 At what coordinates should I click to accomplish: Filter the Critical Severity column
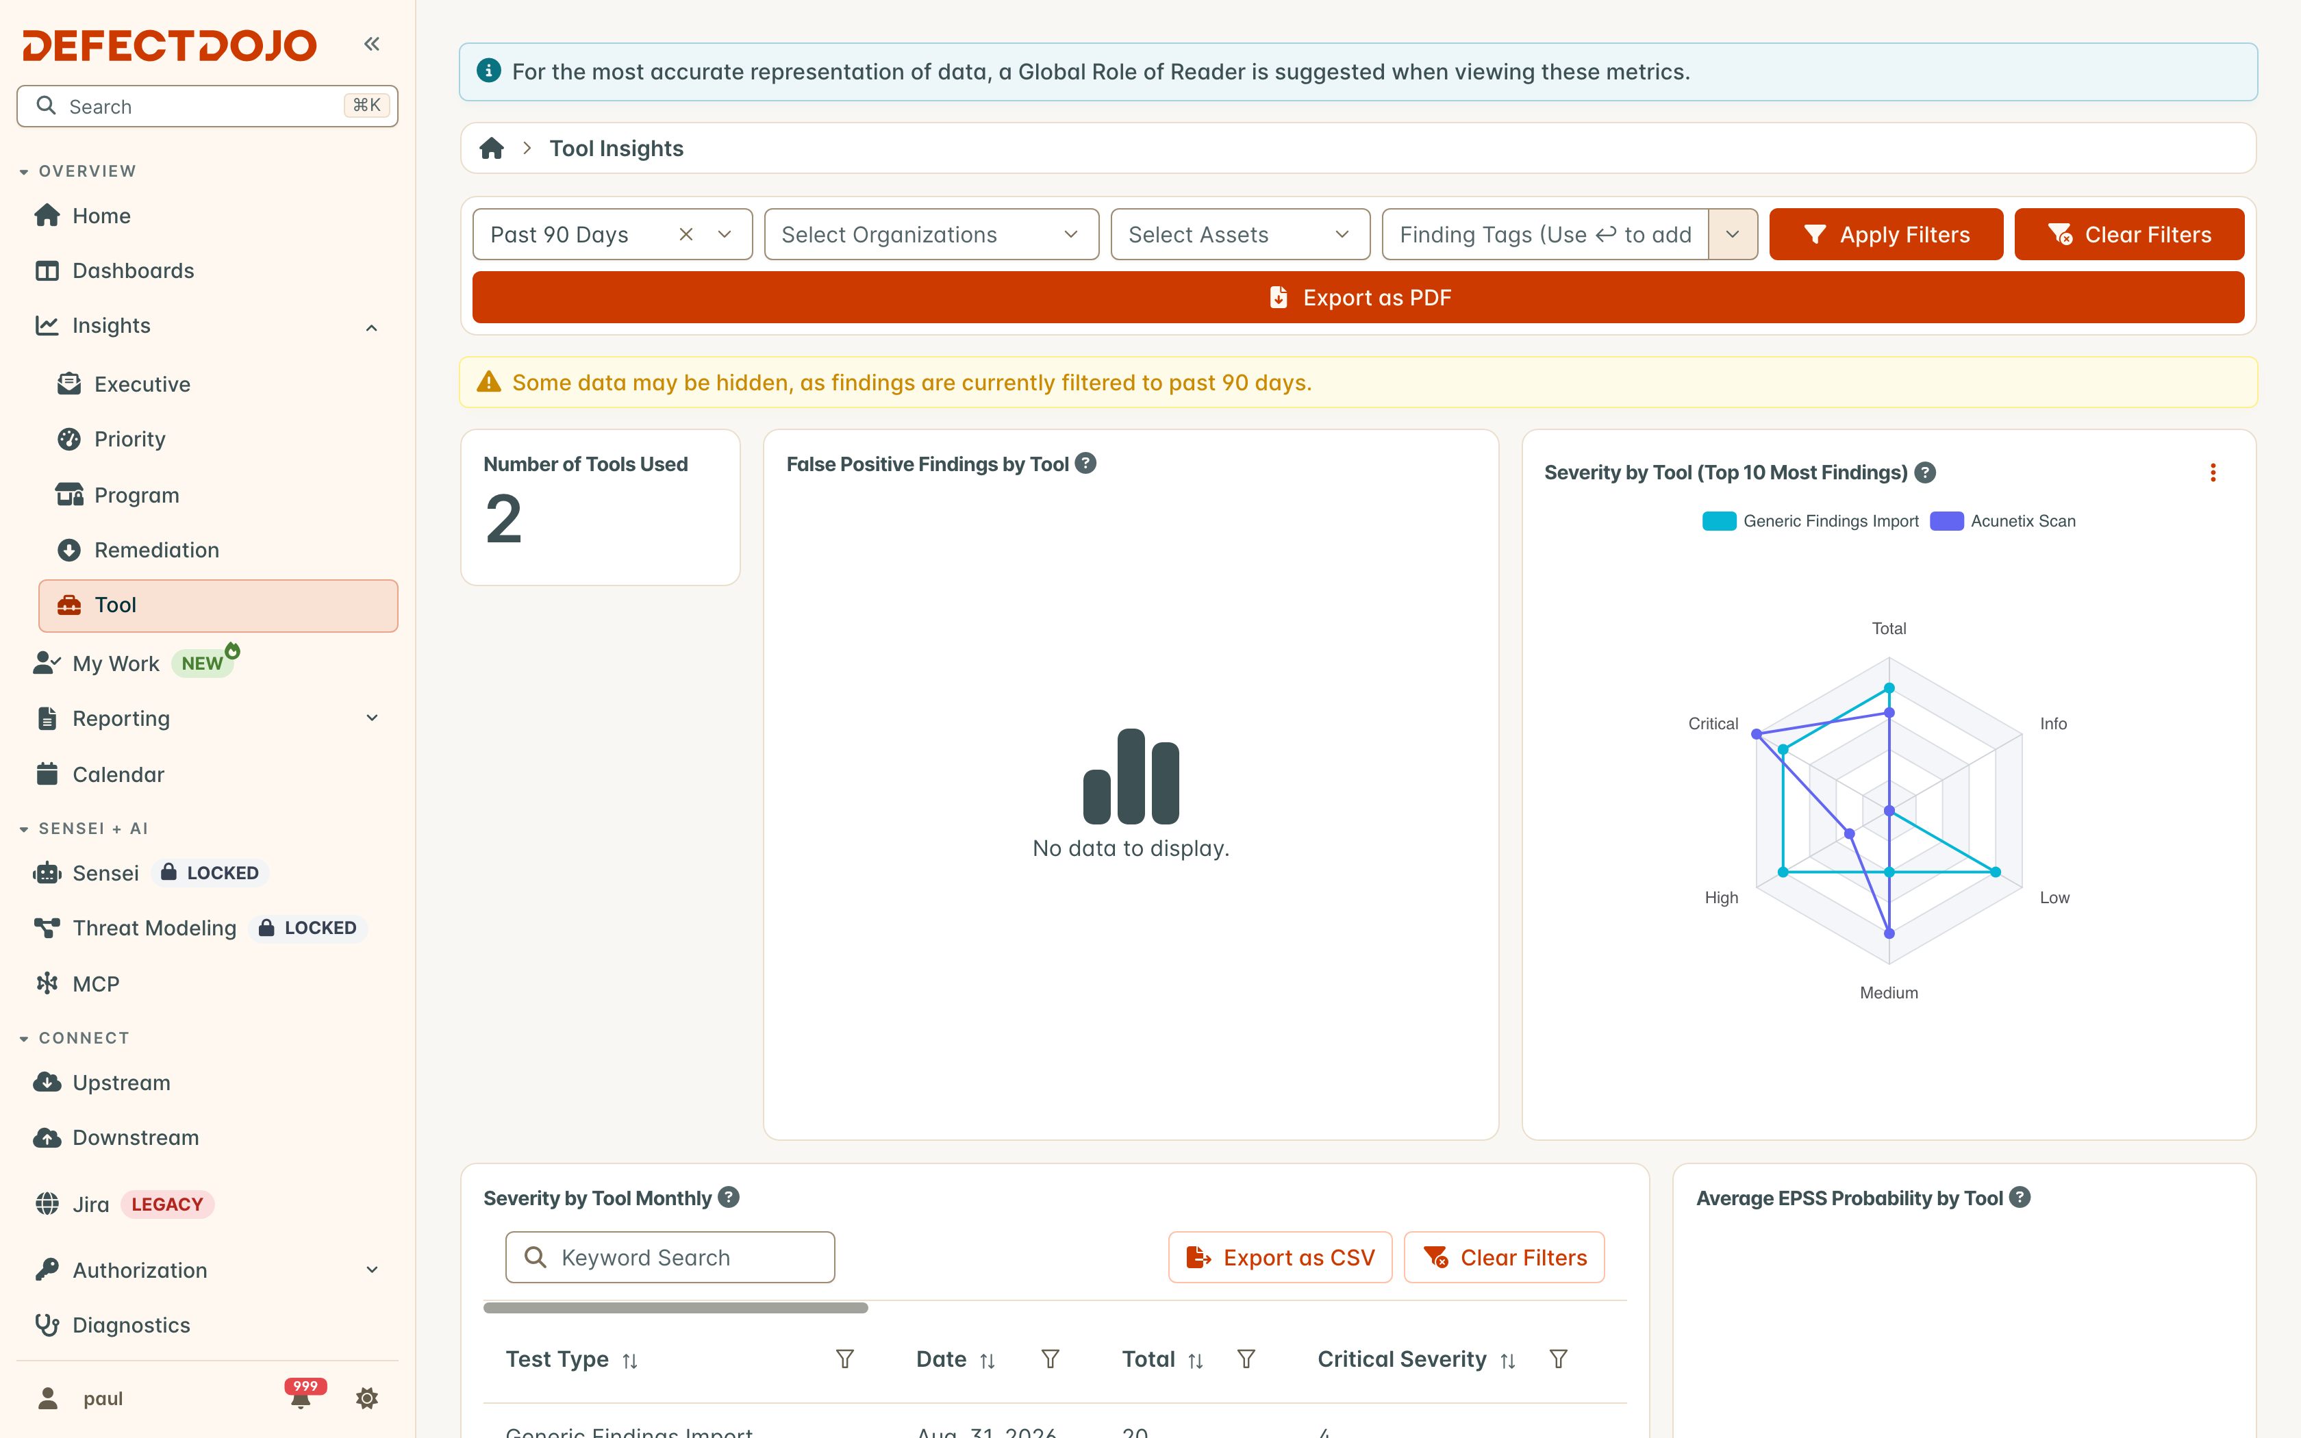pyautogui.click(x=1557, y=1359)
